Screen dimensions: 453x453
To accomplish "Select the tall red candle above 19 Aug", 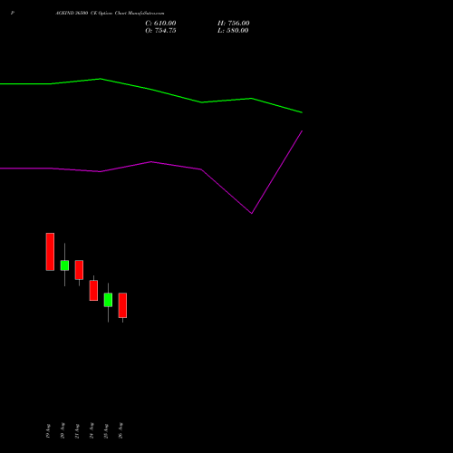I will (x=50, y=252).
